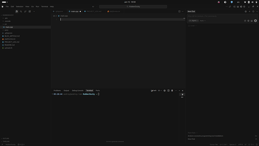Open chat panel more options
This screenshot has width=259, height=146.
(257, 11)
